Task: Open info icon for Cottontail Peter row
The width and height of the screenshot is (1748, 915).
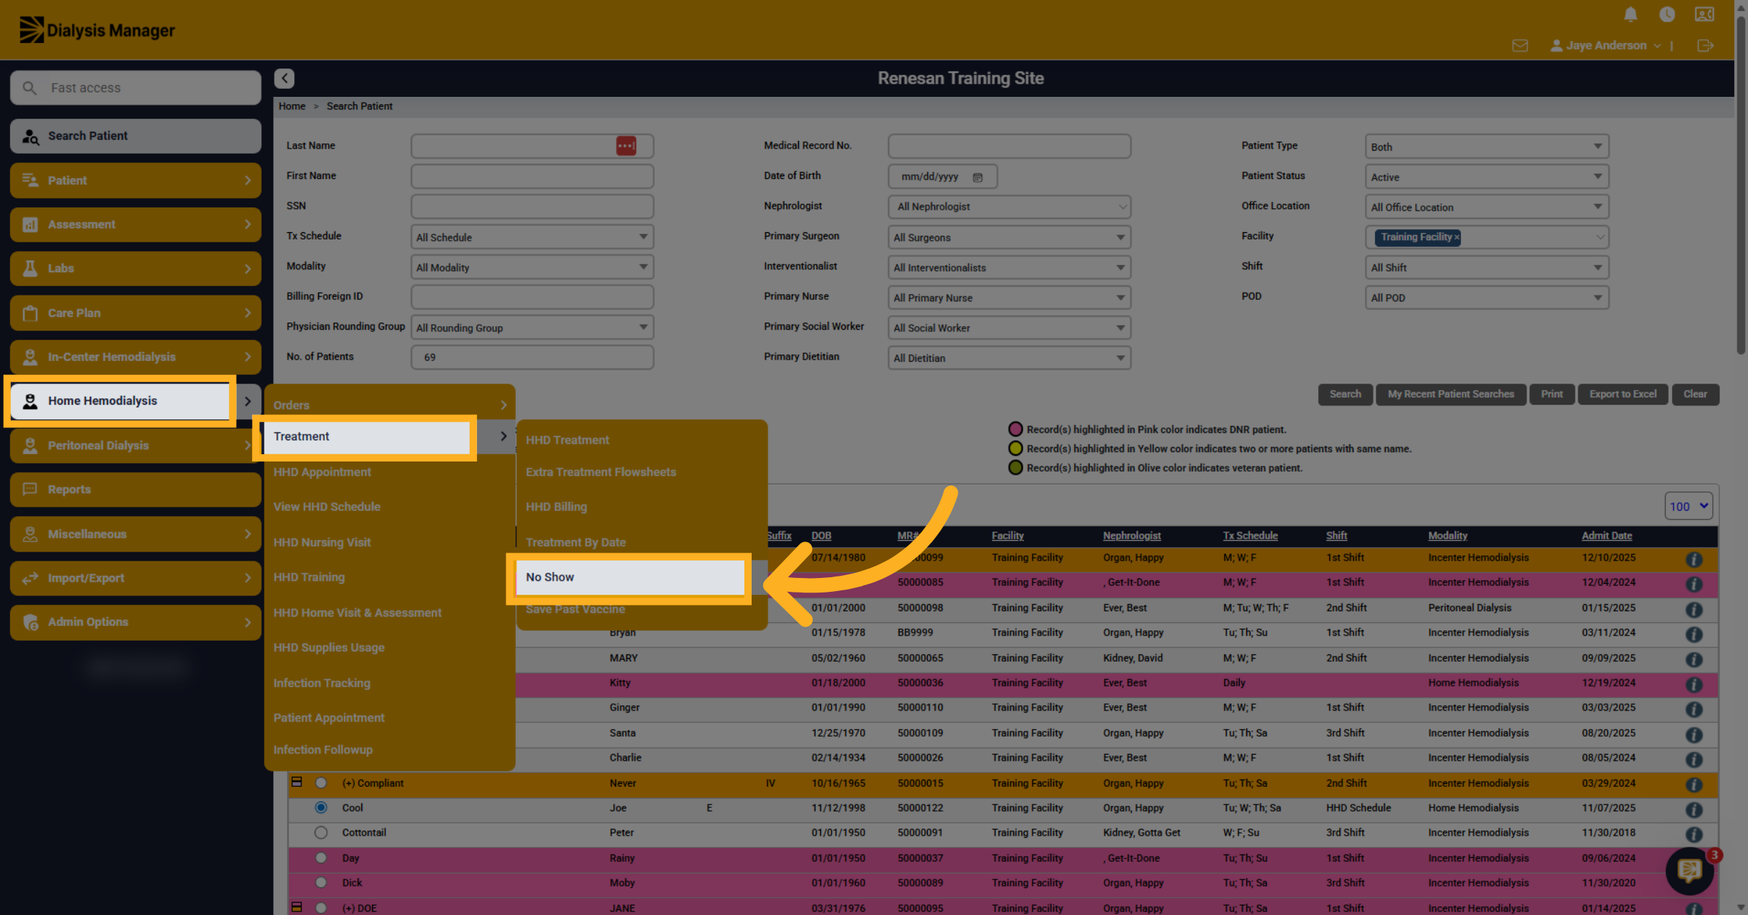Action: (x=1694, y=834)
